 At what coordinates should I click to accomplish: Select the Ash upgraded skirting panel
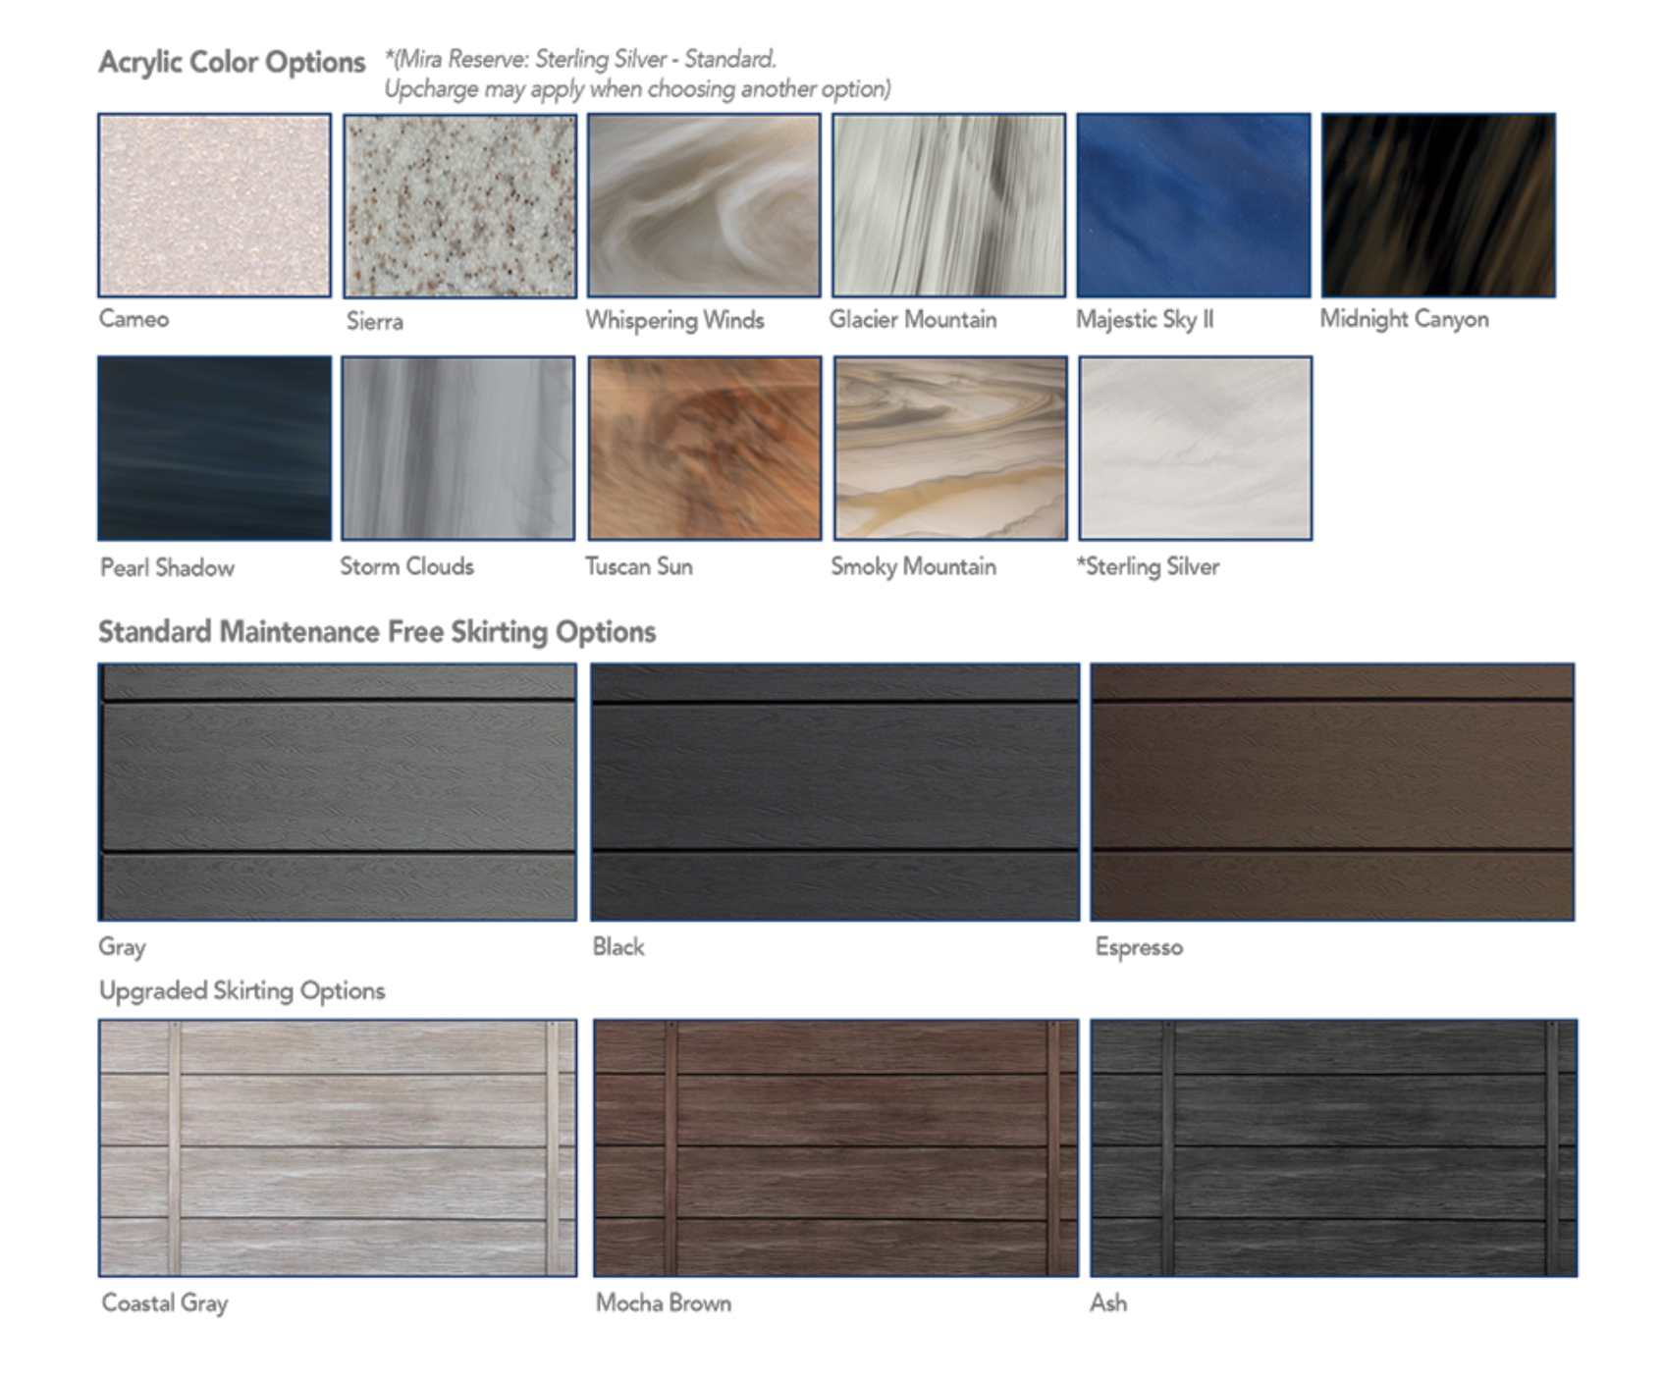tap(1333, 1147)
